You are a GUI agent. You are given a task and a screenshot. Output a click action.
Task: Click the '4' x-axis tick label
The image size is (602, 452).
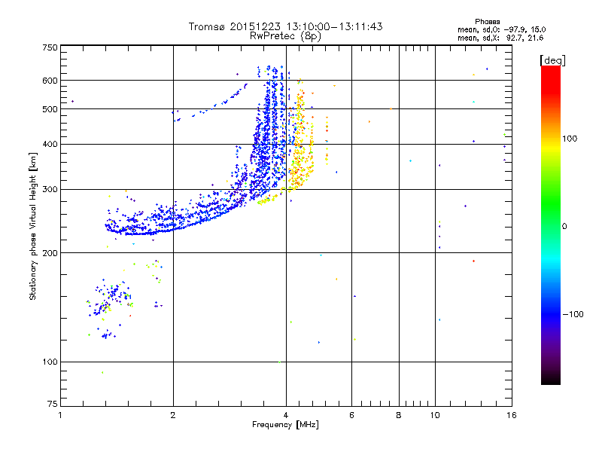[x=286, y=415]
